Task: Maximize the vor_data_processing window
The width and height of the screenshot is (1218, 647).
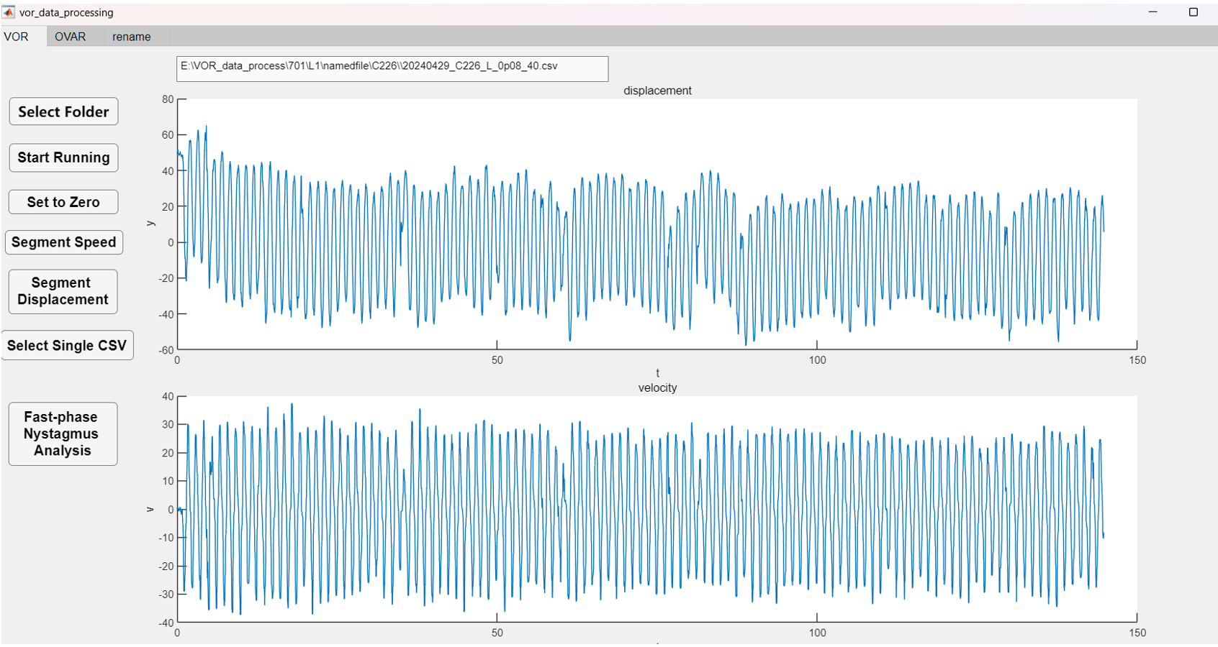Action: [1193, 12]
